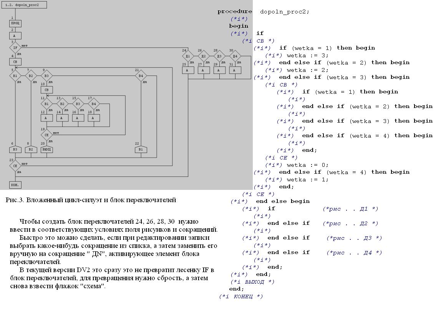Viewport: 436px width, 314px height.
Task: Click the '(*i КОНЕЦ *)' comment line
Action: pyautogui.click(x=241, y=296)
